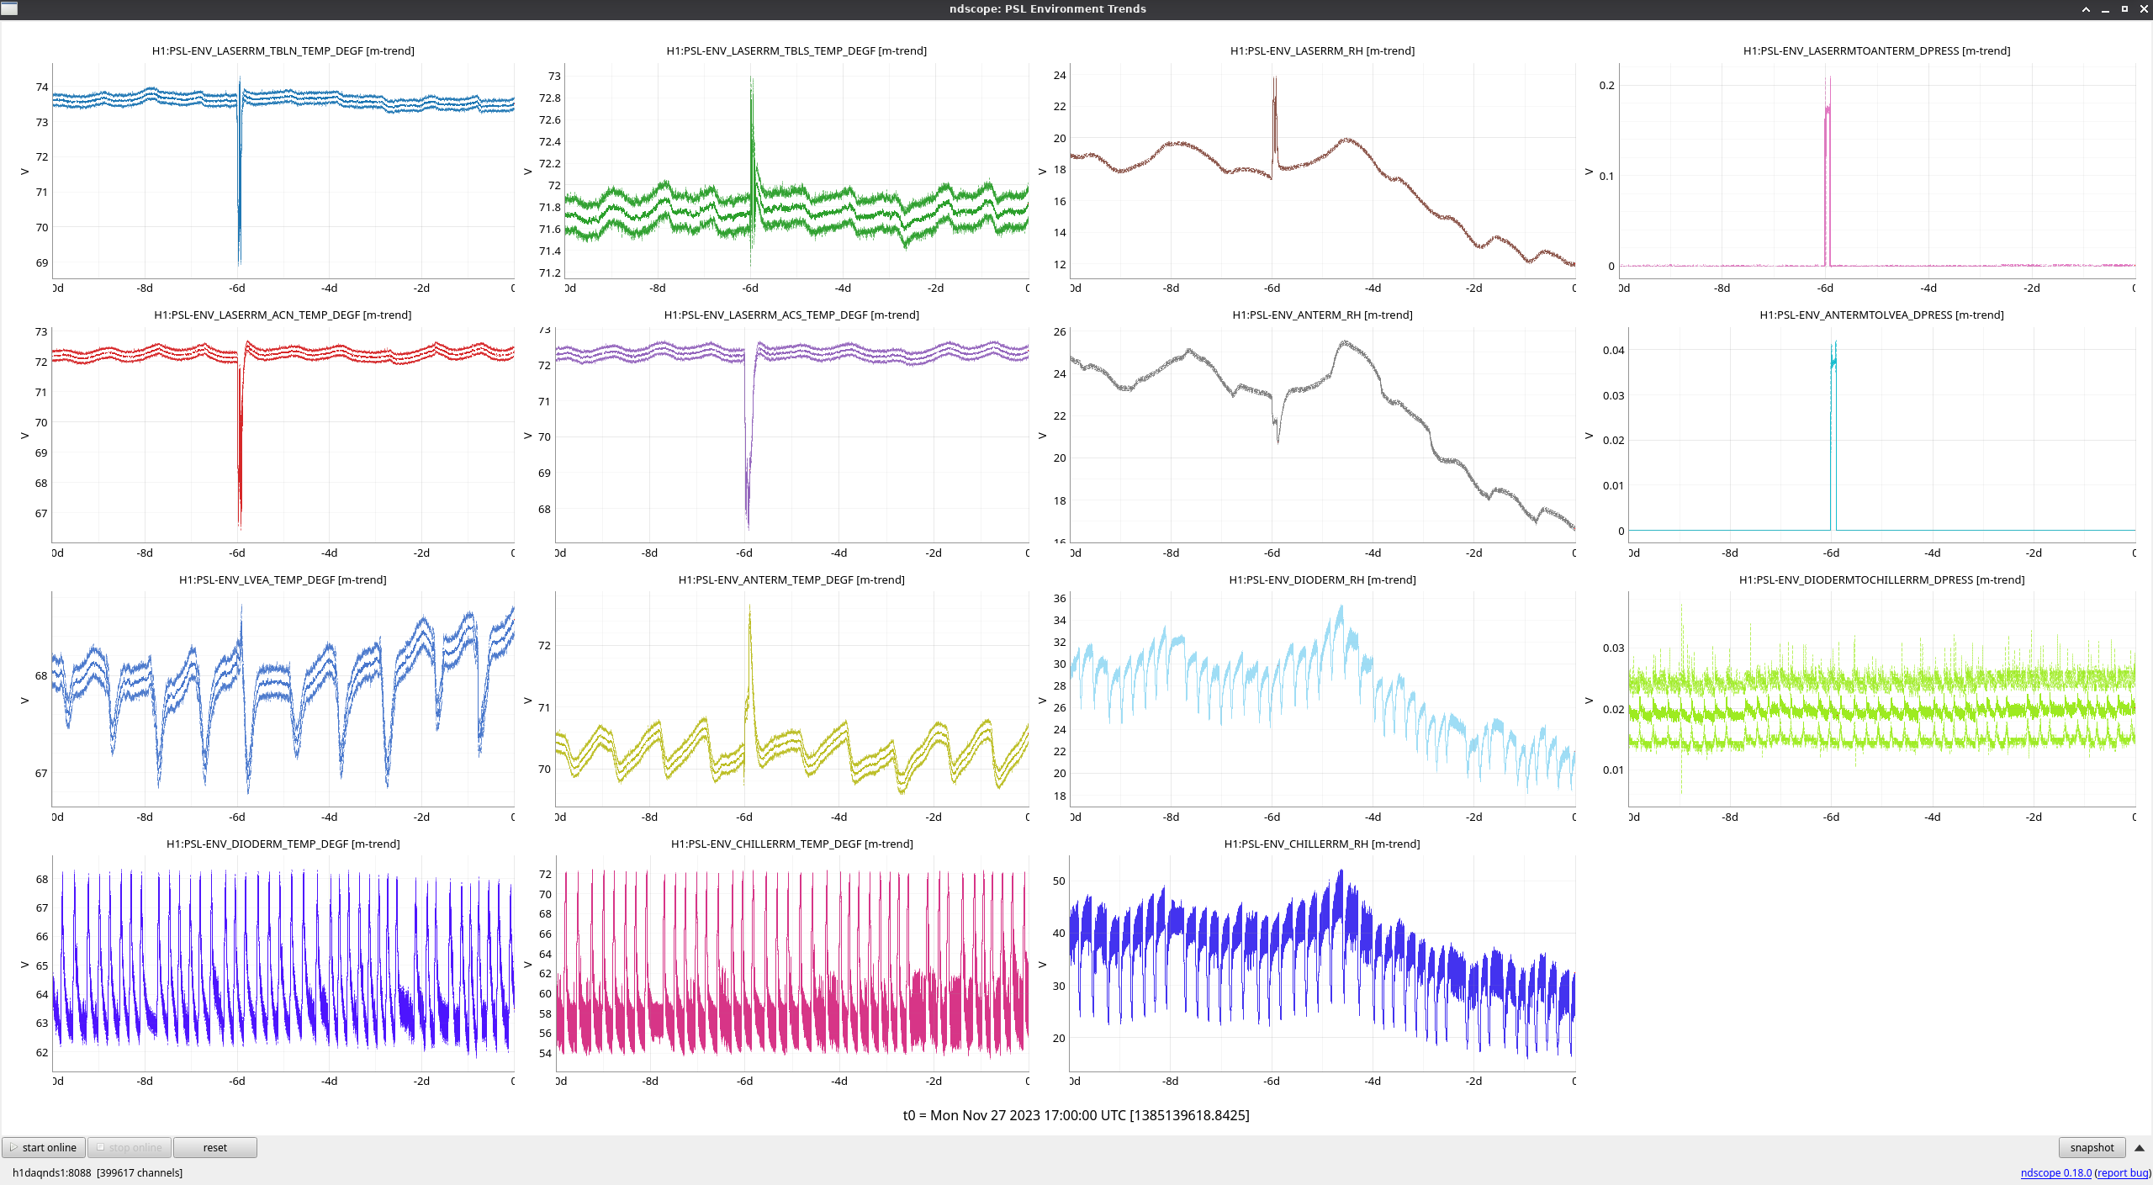2153x1185 pixels.
Task: Shade window with the up-chevron icon
Action: click(x=2086, y=9)
